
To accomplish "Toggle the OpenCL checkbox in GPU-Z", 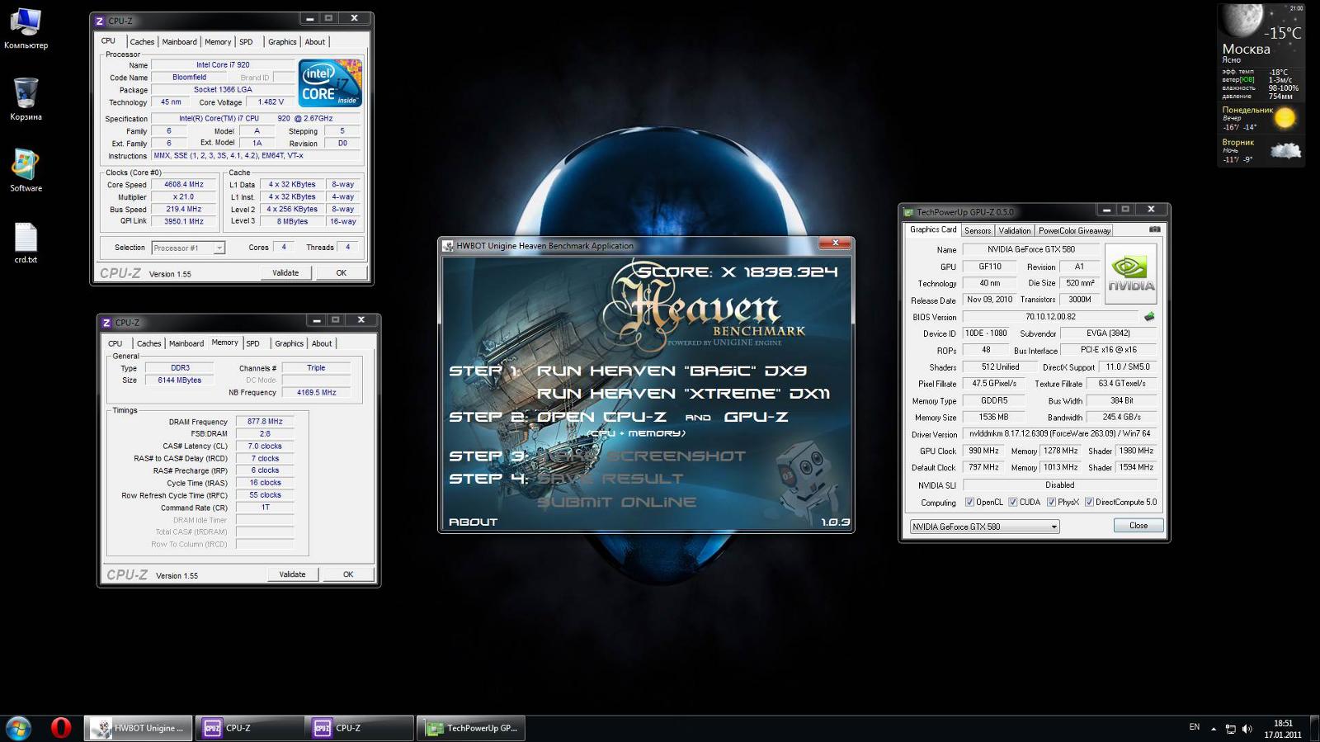I will click(x=969, y=502).
